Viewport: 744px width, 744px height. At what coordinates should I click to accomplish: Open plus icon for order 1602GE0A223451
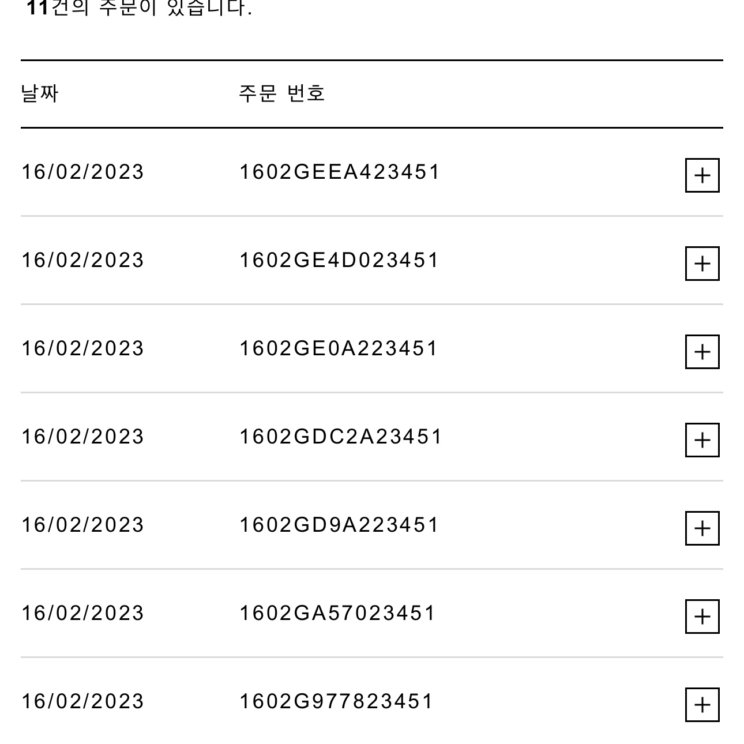[702, 352]
